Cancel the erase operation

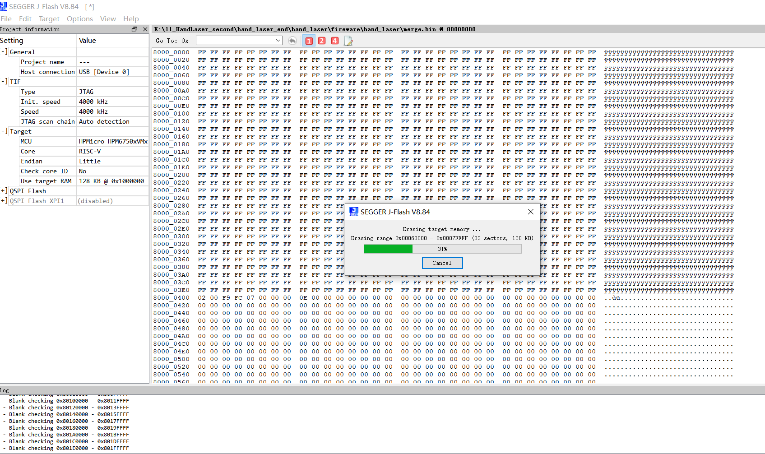point(442,263)
